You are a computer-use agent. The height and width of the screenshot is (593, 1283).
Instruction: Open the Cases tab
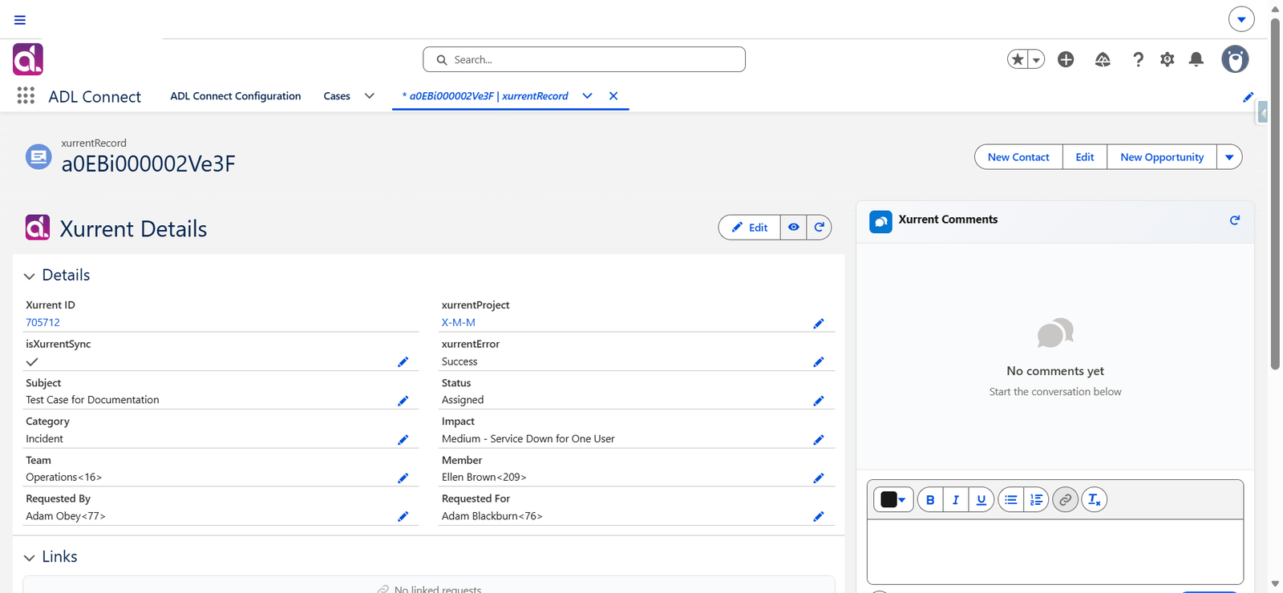[x=337, y=96]
